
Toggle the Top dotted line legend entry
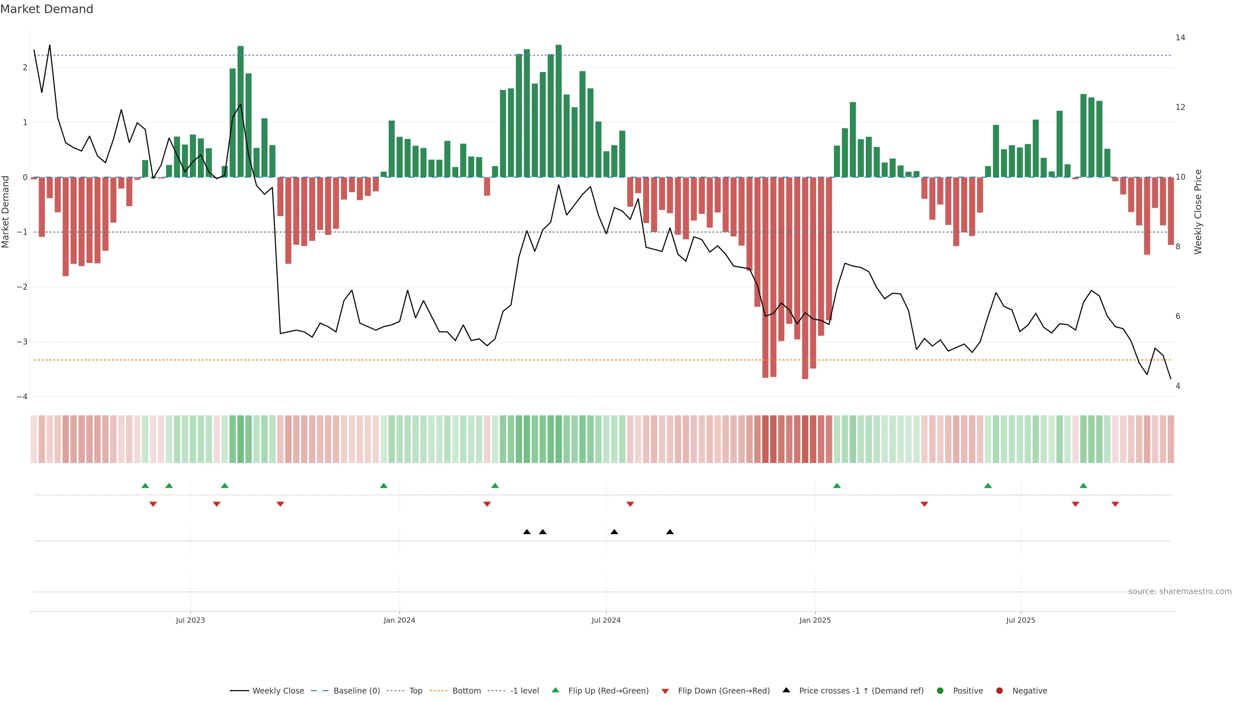[415, 690]
